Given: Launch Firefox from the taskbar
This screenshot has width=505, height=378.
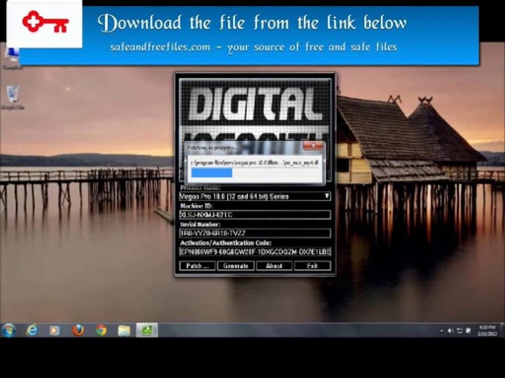Looking at the screenshot, I should [78, 330].
